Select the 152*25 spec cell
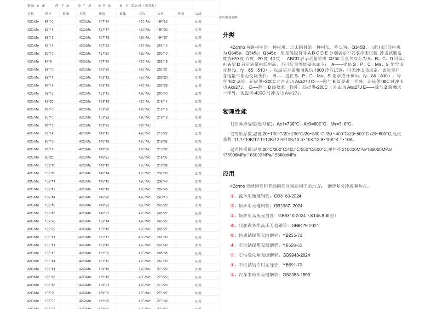Screen dimensions: 437x309 tap(104, 253)
